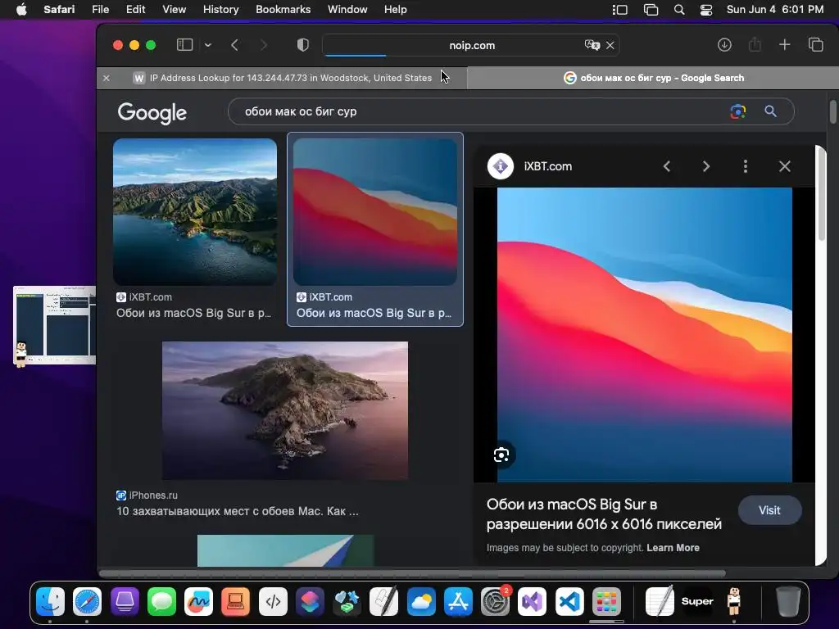Open the View menu
Screen dimensions: 839x629
pyautogui.click(x=174, y=10)
